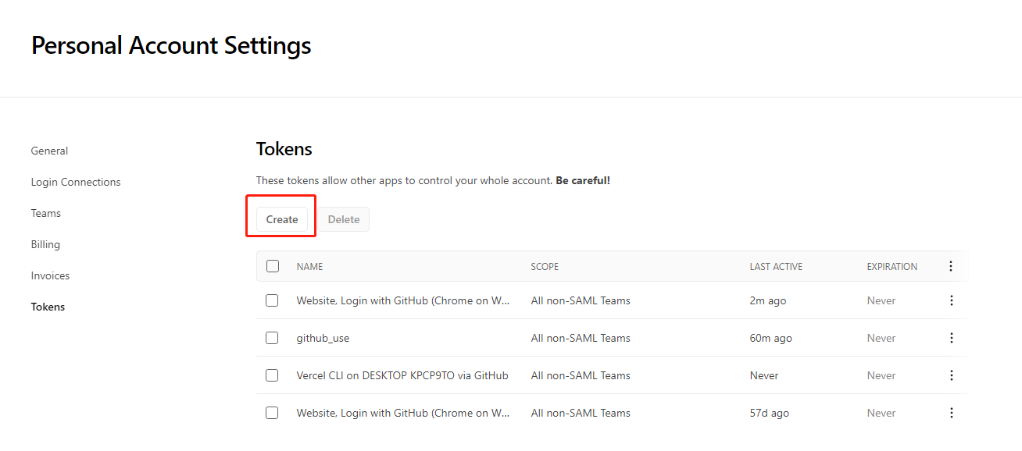Open the Teams settings page

click(x=46, y=213)
